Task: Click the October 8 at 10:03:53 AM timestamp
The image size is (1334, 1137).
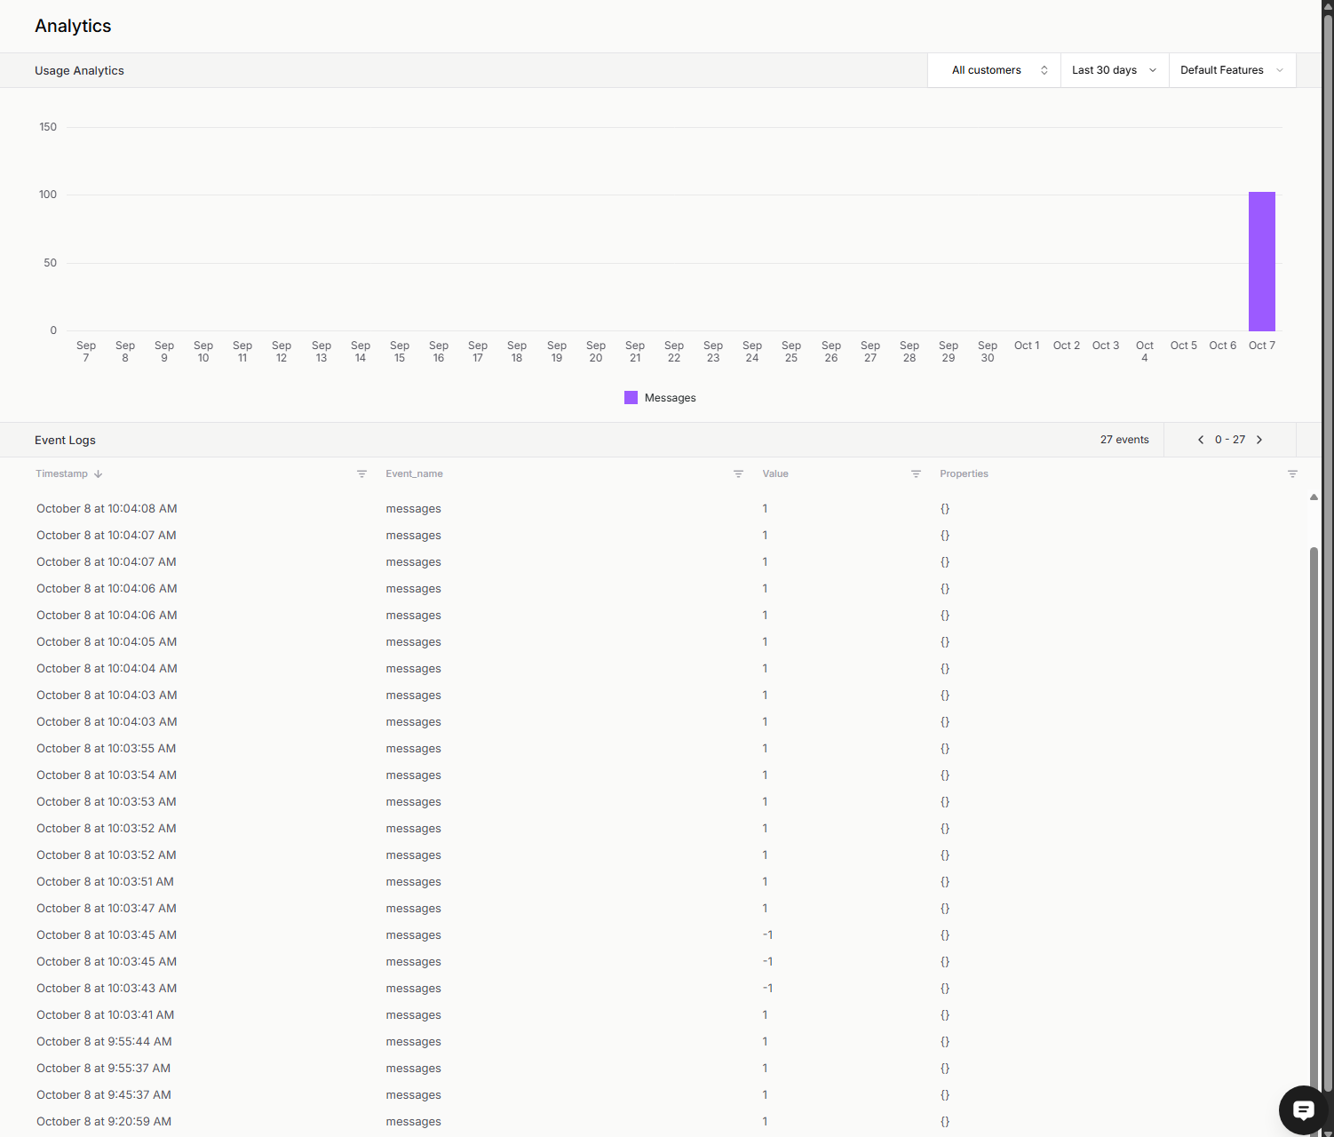Action: [107, 802]
